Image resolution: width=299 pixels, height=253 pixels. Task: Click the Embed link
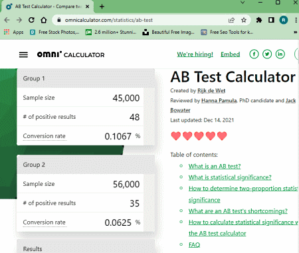(x=230, y=54)
